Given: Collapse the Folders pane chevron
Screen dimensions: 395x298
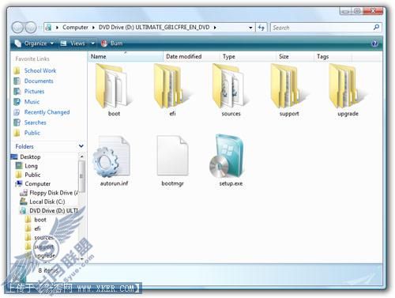Looking at the screenshot, I should pos(81,146).
